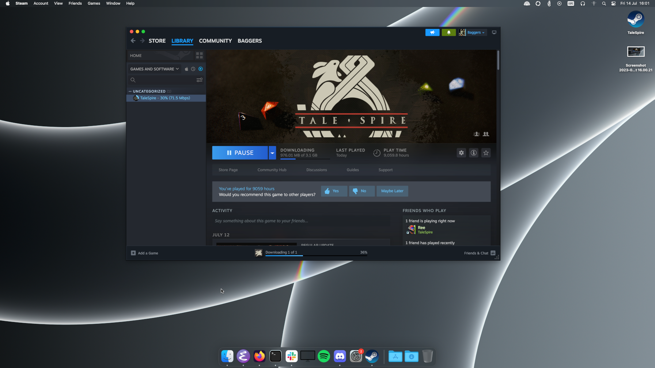Open Spotify from the dock
655x368 pixels.
point(324,356)
